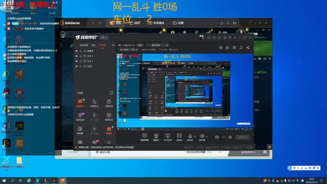Click the user avatar in the streaming app title bar

(x=201, y=37)
